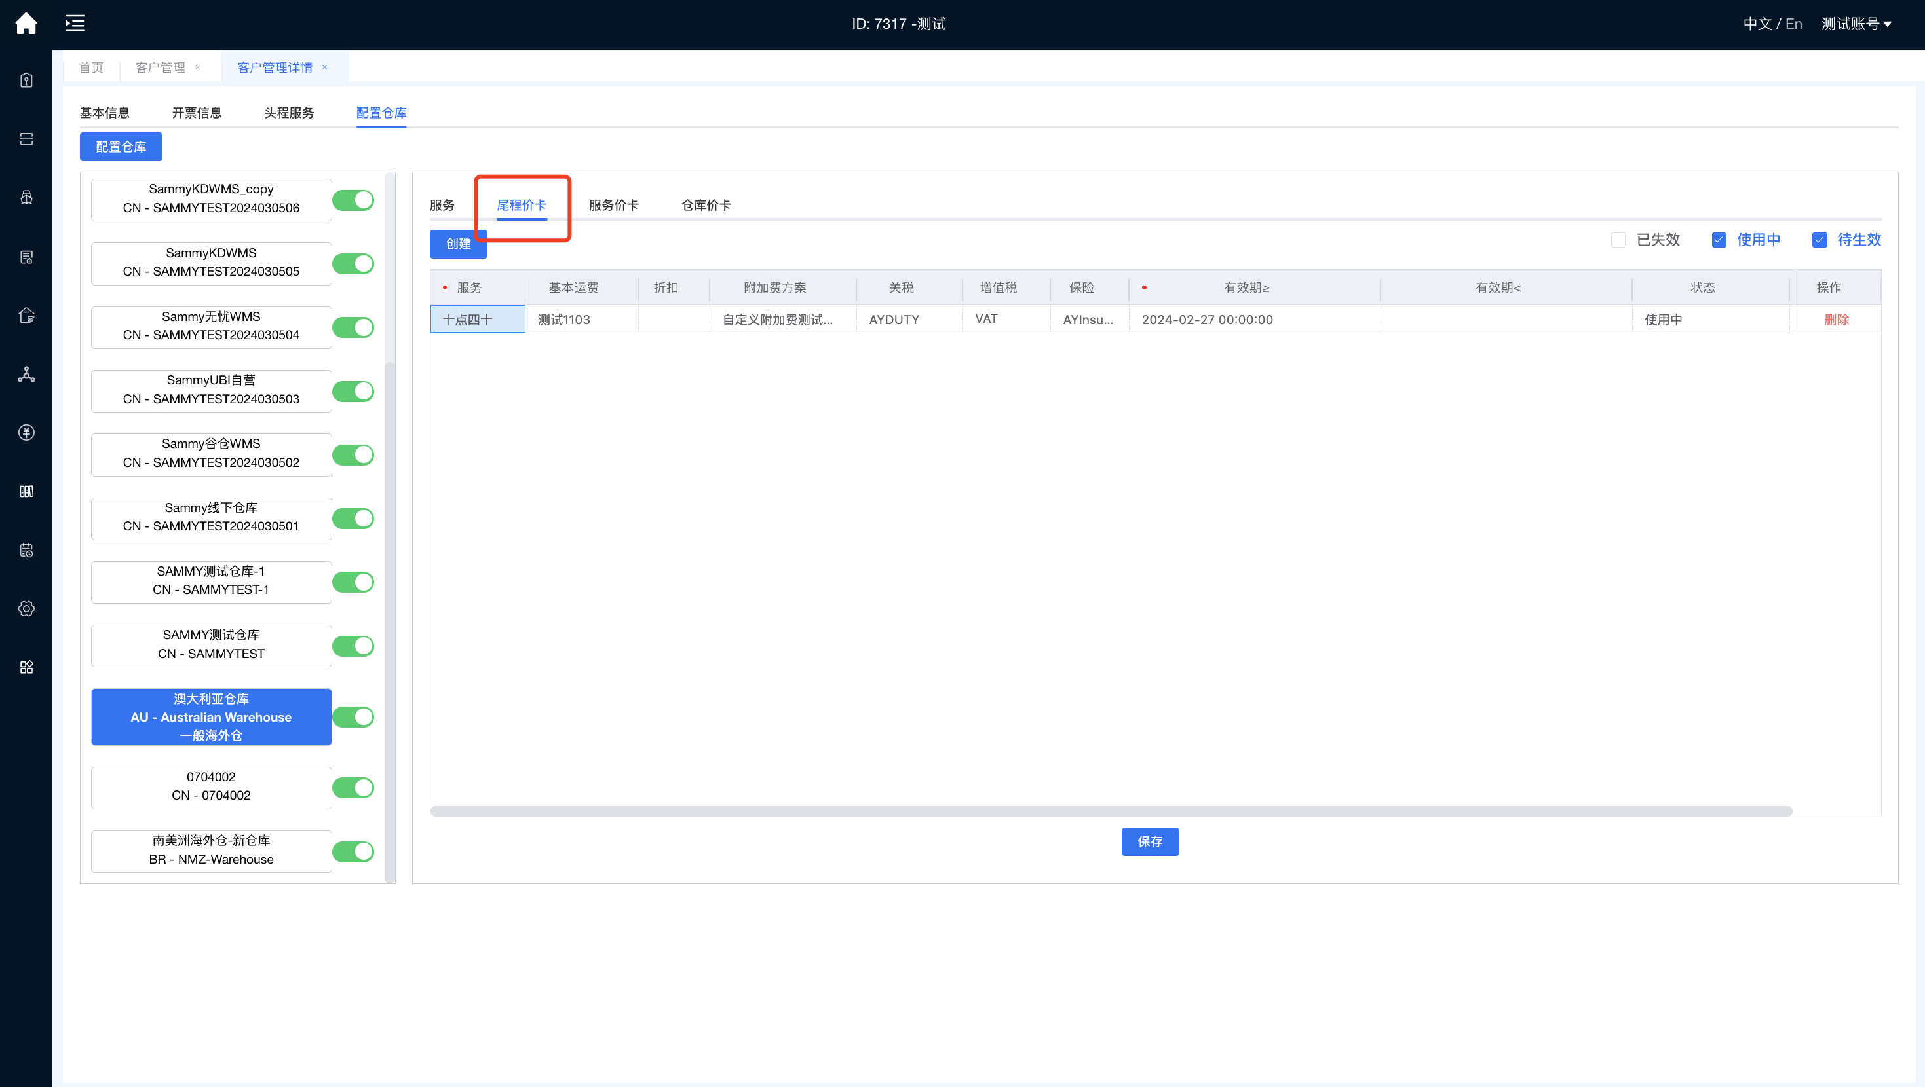Click 删除 in the 十点四十 row
The height and width of the screenshot is (1087, 1925).
(x=1836, y=320)
